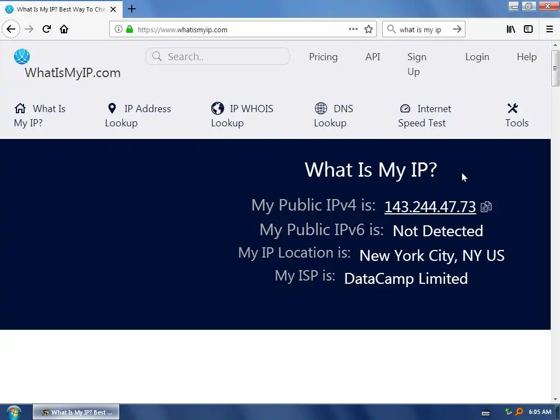The height and width of the screenshot is (420, 560).
Task: Click the keyboard icon in taskbar tray
Action: (486, 412)
